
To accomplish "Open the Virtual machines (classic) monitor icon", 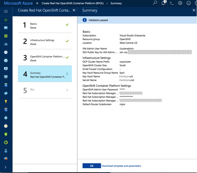I will click(x=6, y=69).
